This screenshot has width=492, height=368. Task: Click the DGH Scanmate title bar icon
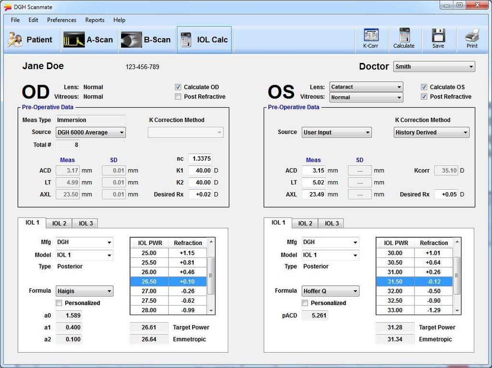pyautogui.click(x=8, y=7)
